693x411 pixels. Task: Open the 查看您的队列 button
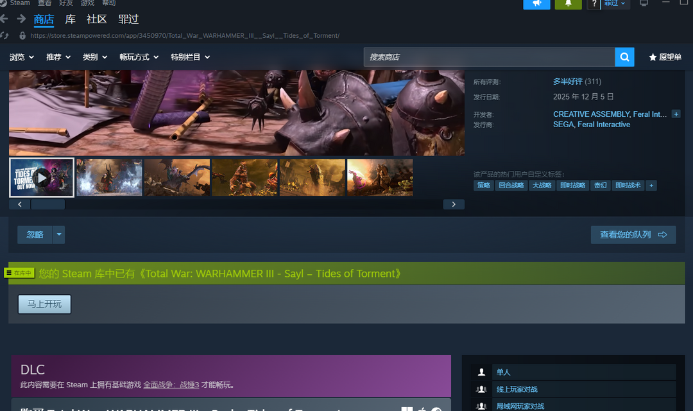point(633,235)
